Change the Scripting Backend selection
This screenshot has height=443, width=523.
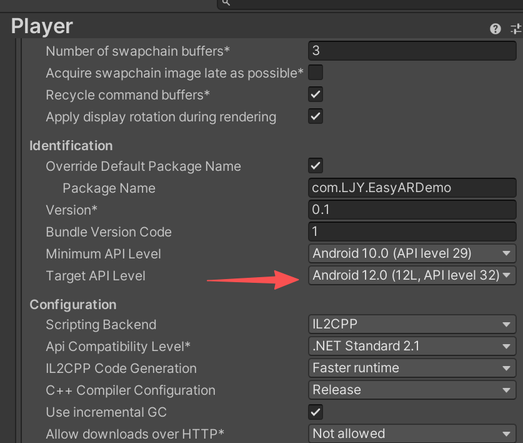pos(412,324)
